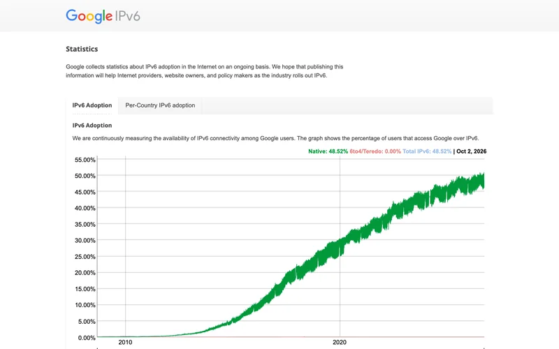Viewport: 559px width, 349px height.
Task: Open the Per-Country IPv6 adoption tab
Action: pos(160,105)
